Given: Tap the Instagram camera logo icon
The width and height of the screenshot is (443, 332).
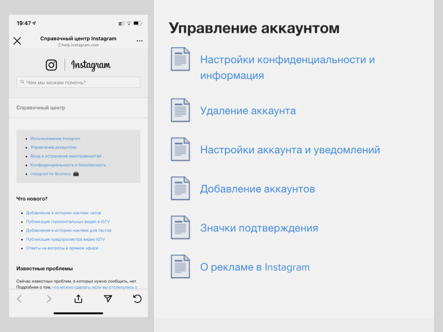Looking at the screenshot, I should coord(51,65).
